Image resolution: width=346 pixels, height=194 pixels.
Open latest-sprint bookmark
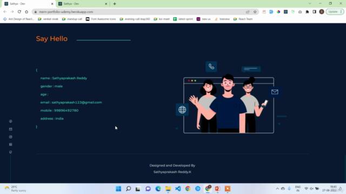tap(183, 19)
